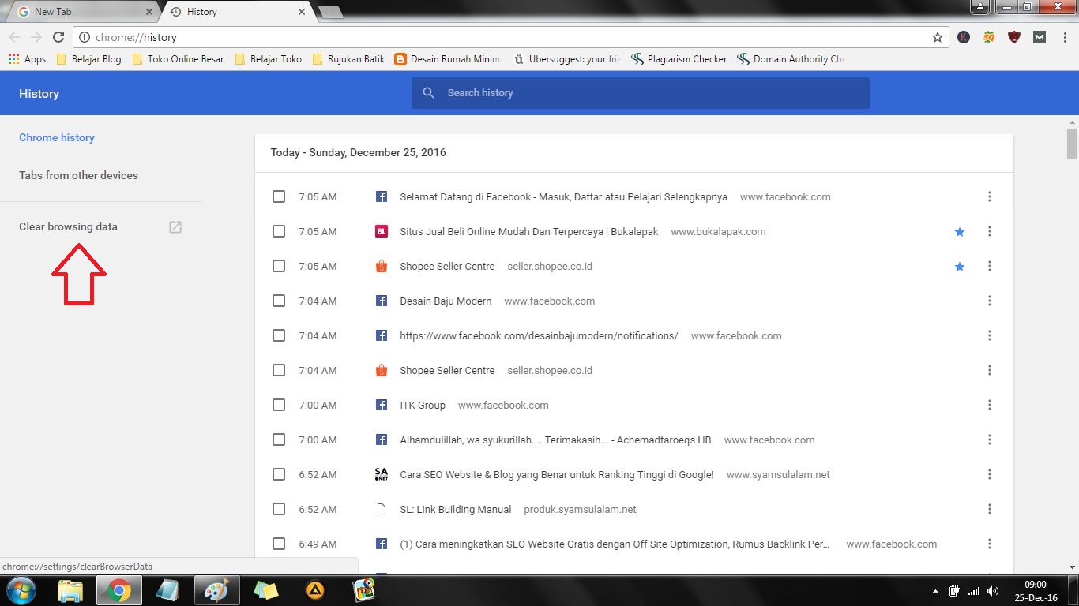The image size is (1079, 606).
Task: Click the search magnifier icon in Search history bar
Action: coord(428,92)
